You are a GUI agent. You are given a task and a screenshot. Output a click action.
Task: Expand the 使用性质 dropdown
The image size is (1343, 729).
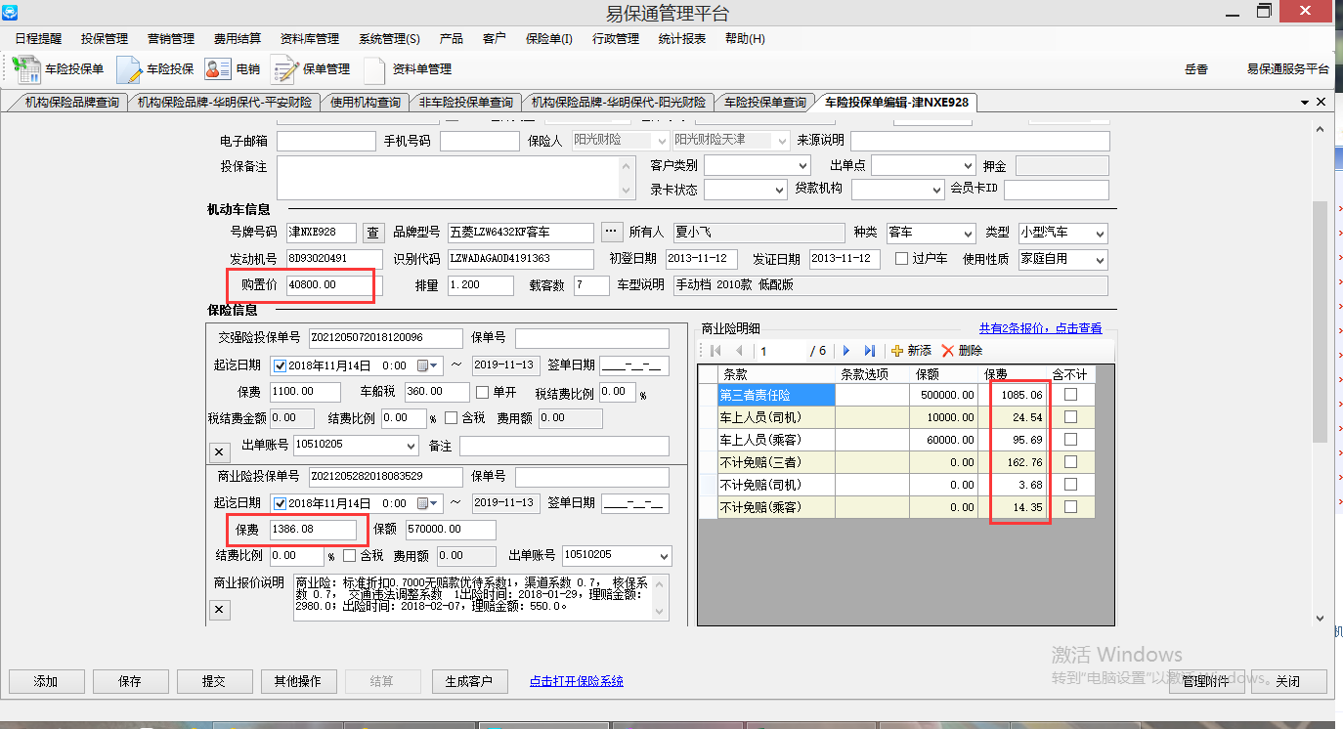[x=1100, y=260]
